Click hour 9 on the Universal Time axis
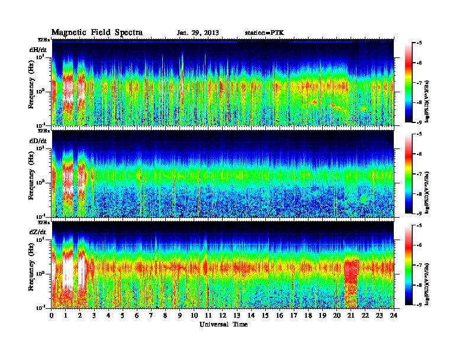 tap(180, 315)
